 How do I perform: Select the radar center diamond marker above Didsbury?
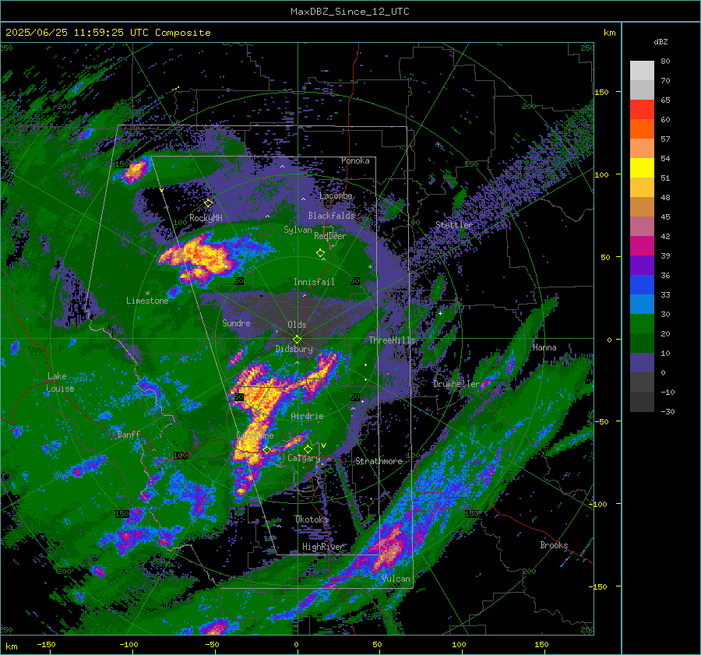pyautogui.click(x=297, y=340)
